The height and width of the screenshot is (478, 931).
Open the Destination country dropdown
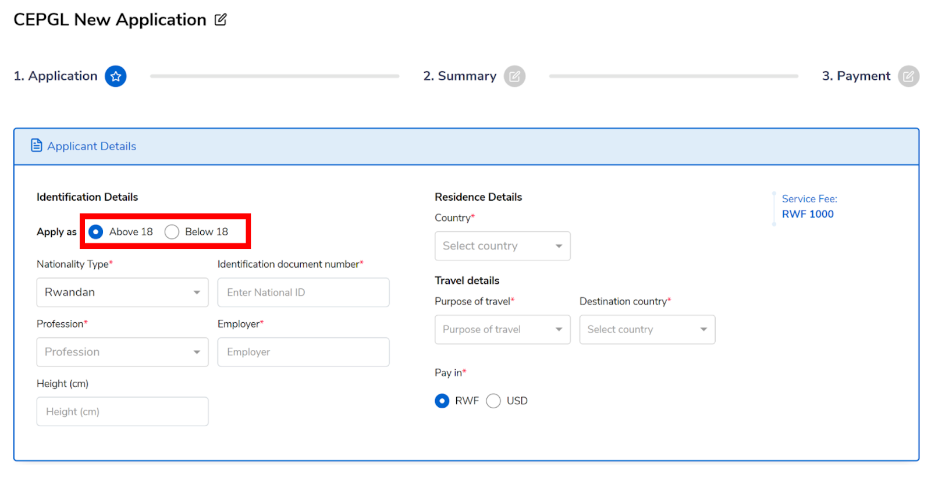tap(647, 330)
